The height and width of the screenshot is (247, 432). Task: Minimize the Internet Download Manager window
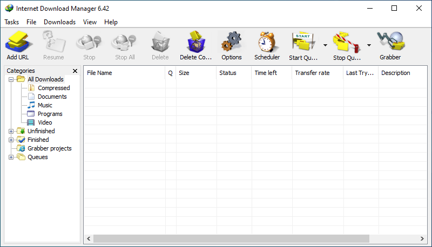click(370, 8)
